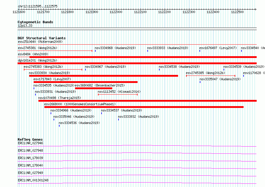Open the nsv3333932 (Audano2019) variant label
This screenshot has height=187, width=265.
[138, 117]
